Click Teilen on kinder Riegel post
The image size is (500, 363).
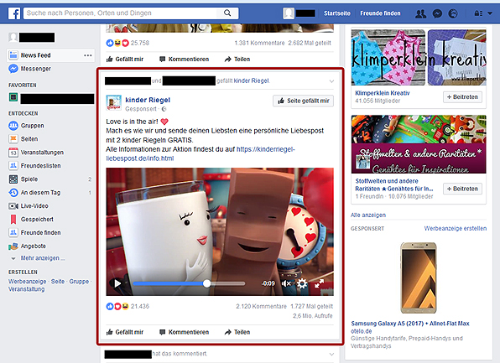(x=237, y=332)
